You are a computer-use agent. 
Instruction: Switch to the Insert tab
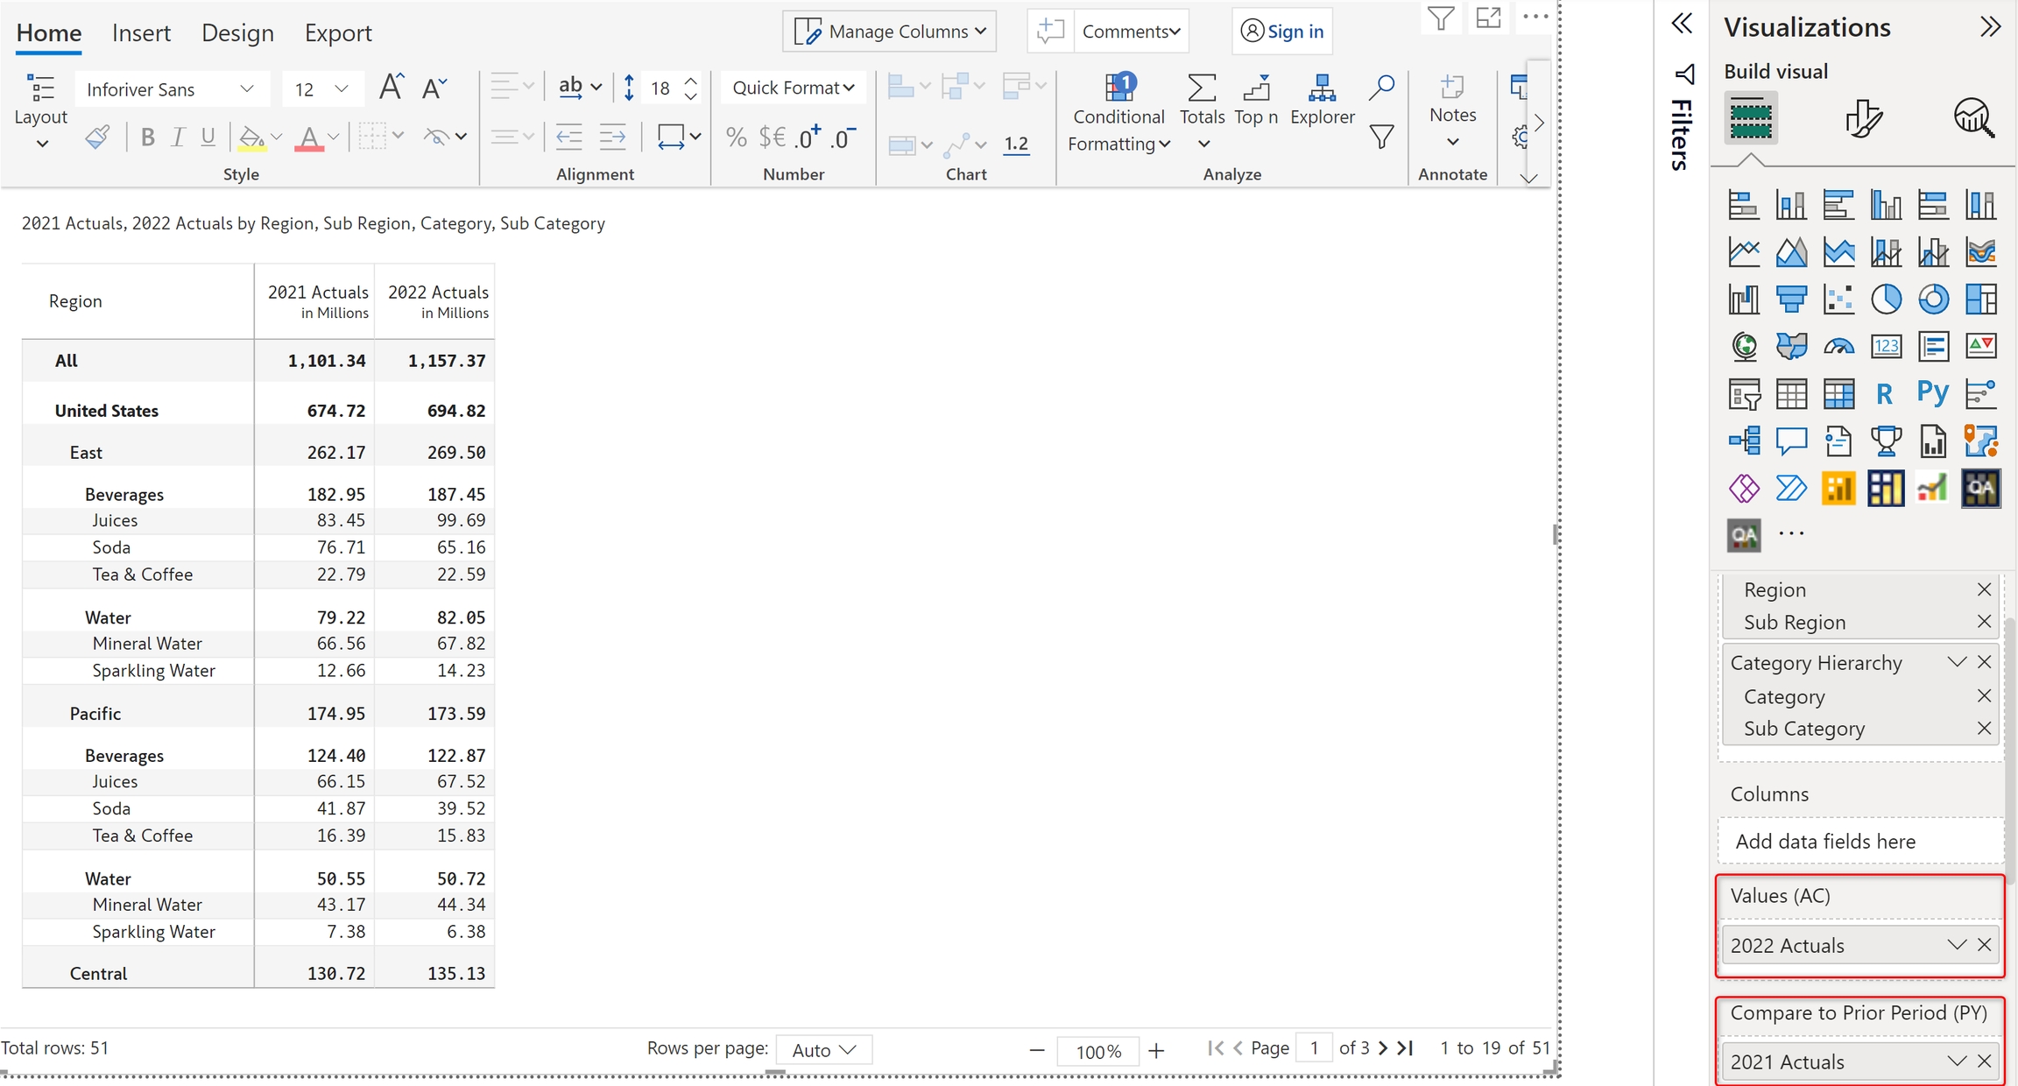click(141, 32)
